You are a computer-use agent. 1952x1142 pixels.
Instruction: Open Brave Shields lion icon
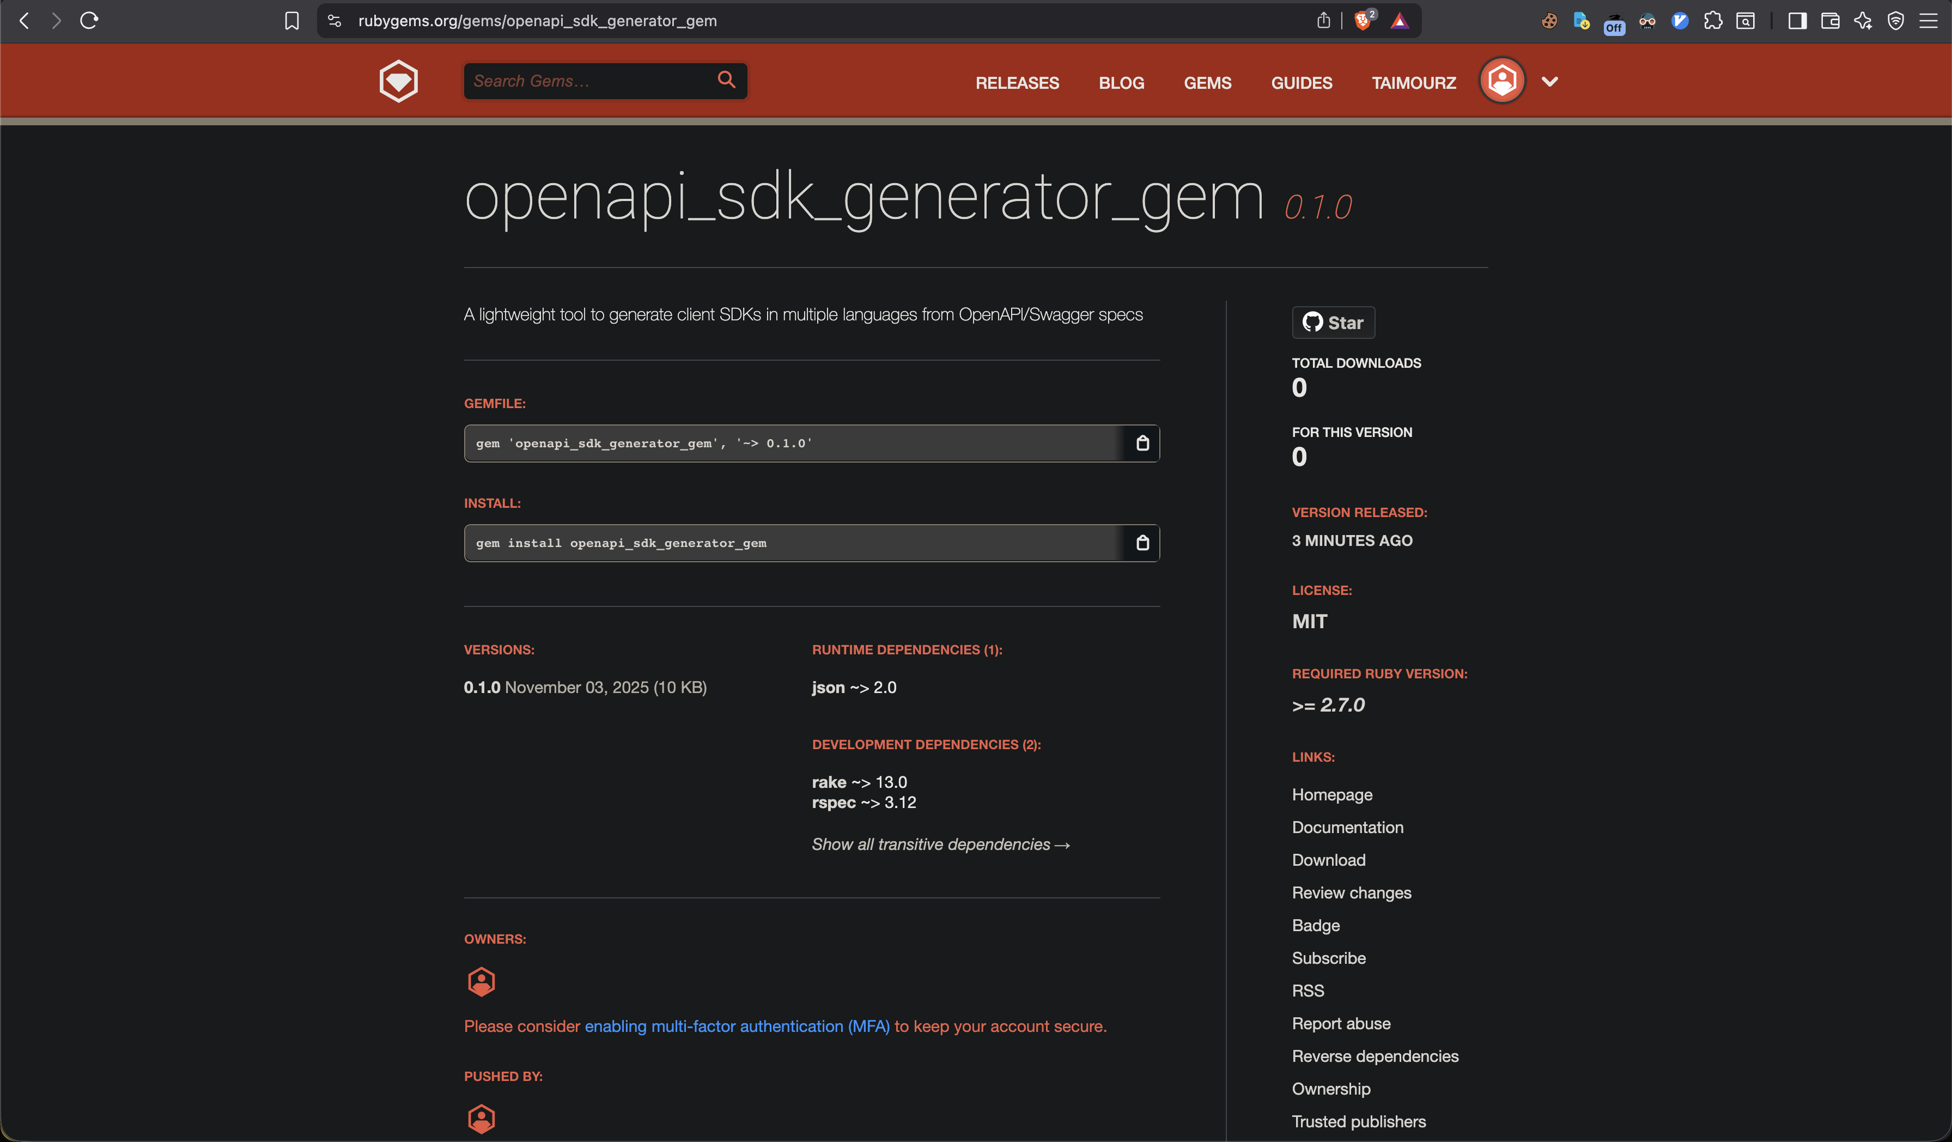click(x=1363, y=21)
